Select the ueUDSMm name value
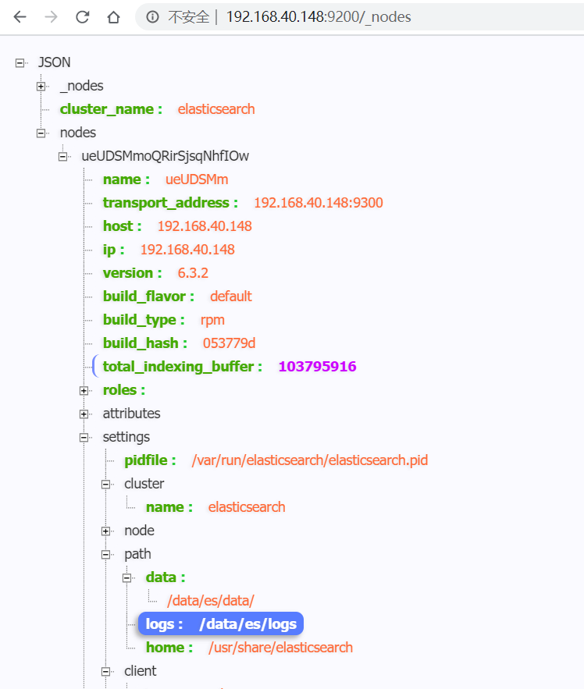 coord(197,179)
